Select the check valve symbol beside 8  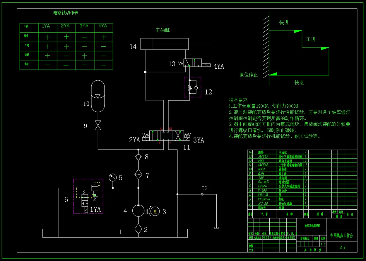(138, 157)
